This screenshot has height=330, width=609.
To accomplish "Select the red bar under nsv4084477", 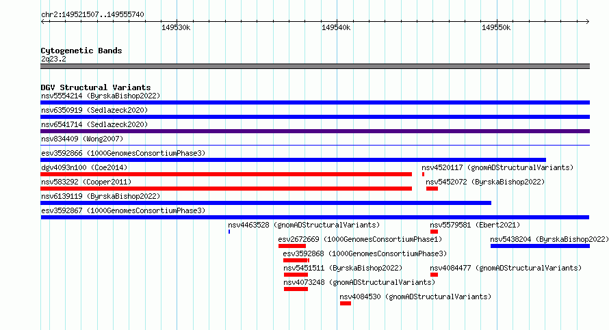I will pyautogui.click(x=435, y=275).
